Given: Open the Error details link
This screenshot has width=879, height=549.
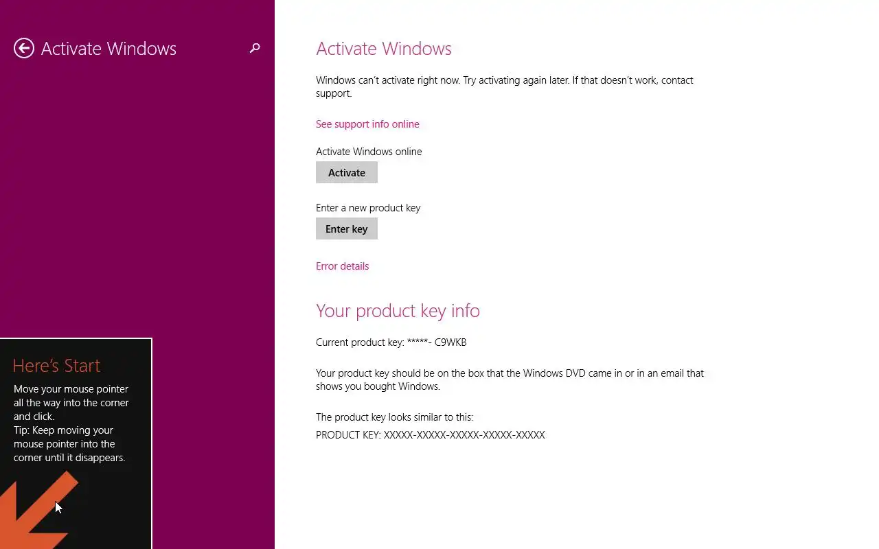Looking at the screenshot, I should click(342, 266).
